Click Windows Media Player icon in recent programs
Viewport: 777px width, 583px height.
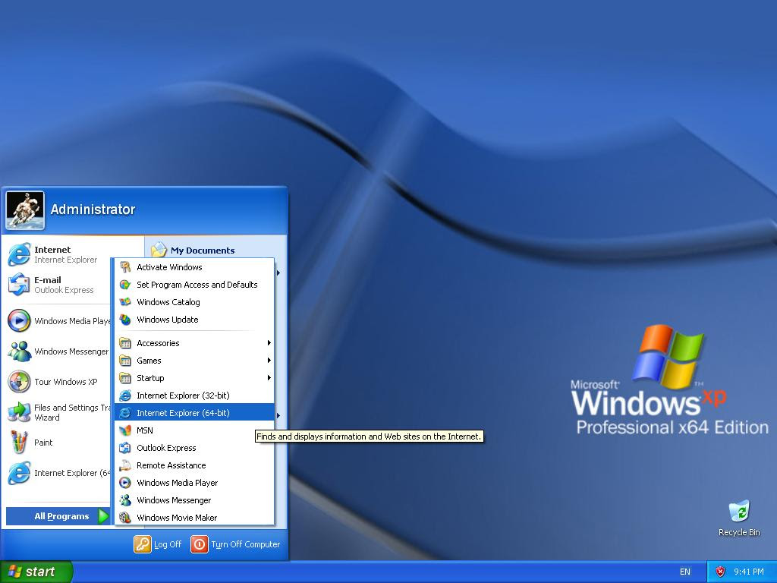coord(19,321)
